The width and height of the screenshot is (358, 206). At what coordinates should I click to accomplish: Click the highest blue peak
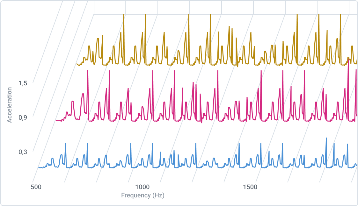pyautogui.click(x=326, y=139)
